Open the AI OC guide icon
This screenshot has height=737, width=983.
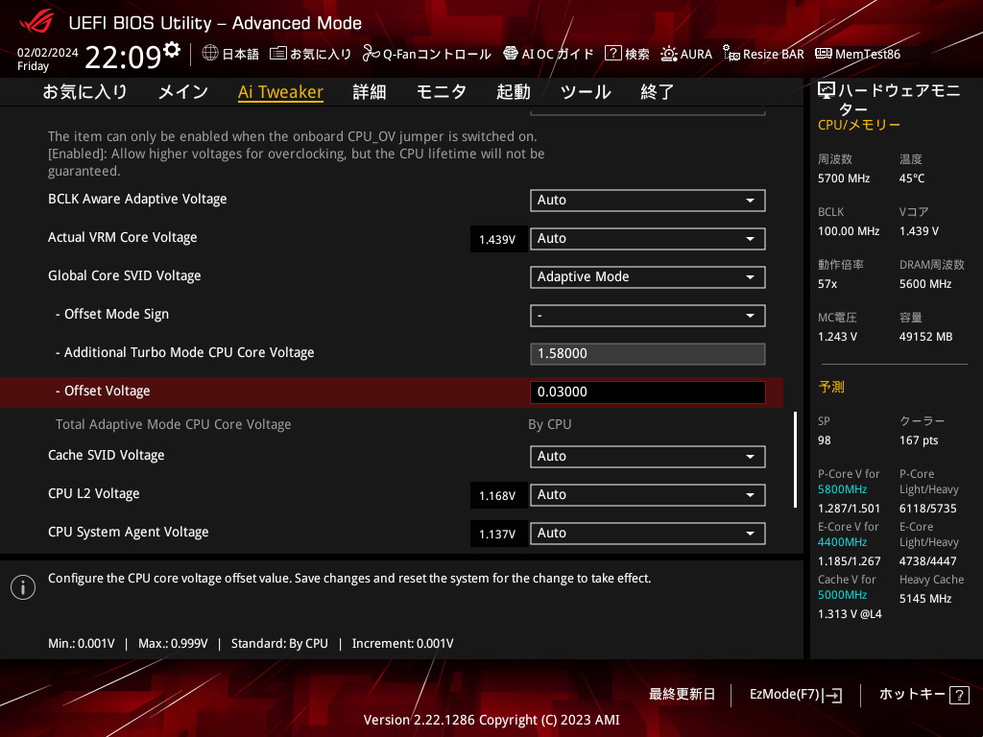pyautogui.click(x=511, y=54)
